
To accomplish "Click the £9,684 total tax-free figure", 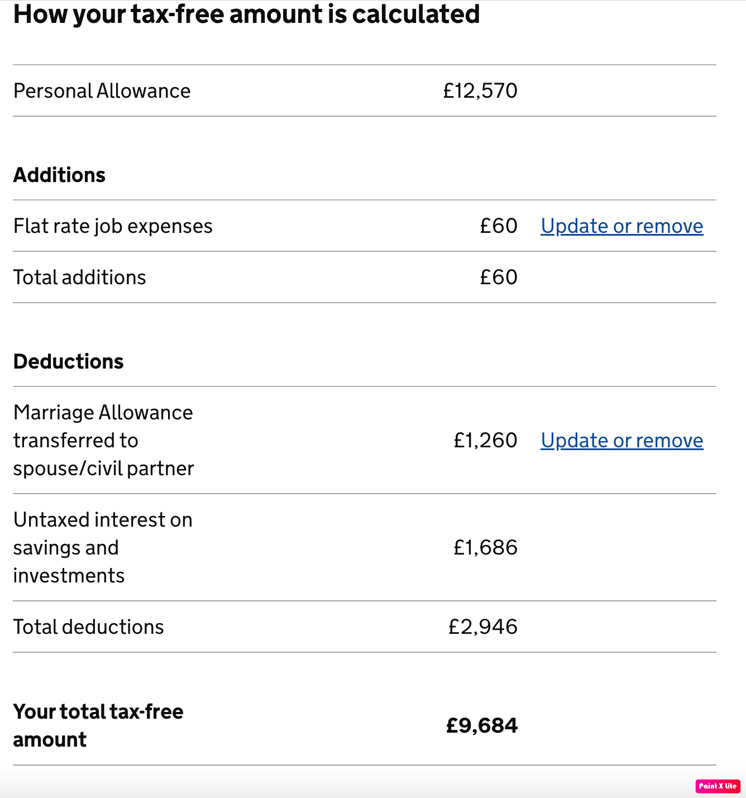I will click(x=482, y=726).
